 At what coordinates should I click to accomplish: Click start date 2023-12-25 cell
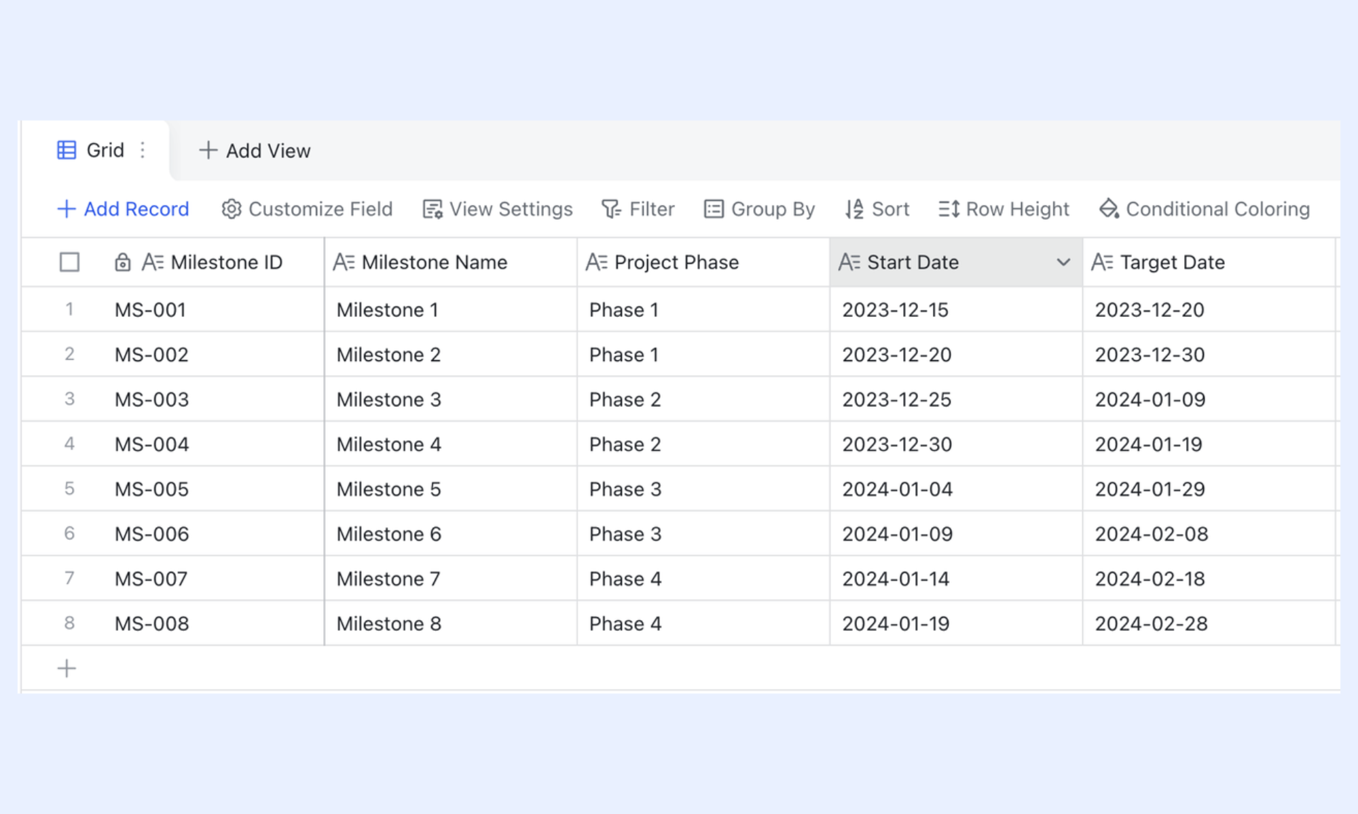coord(956,399)
